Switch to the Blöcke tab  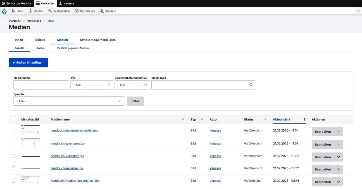[40, 40]
